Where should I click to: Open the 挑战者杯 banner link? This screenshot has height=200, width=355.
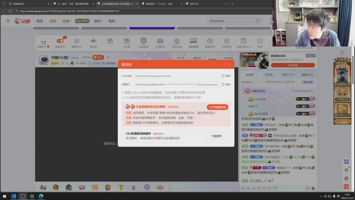tap(82, 21)
